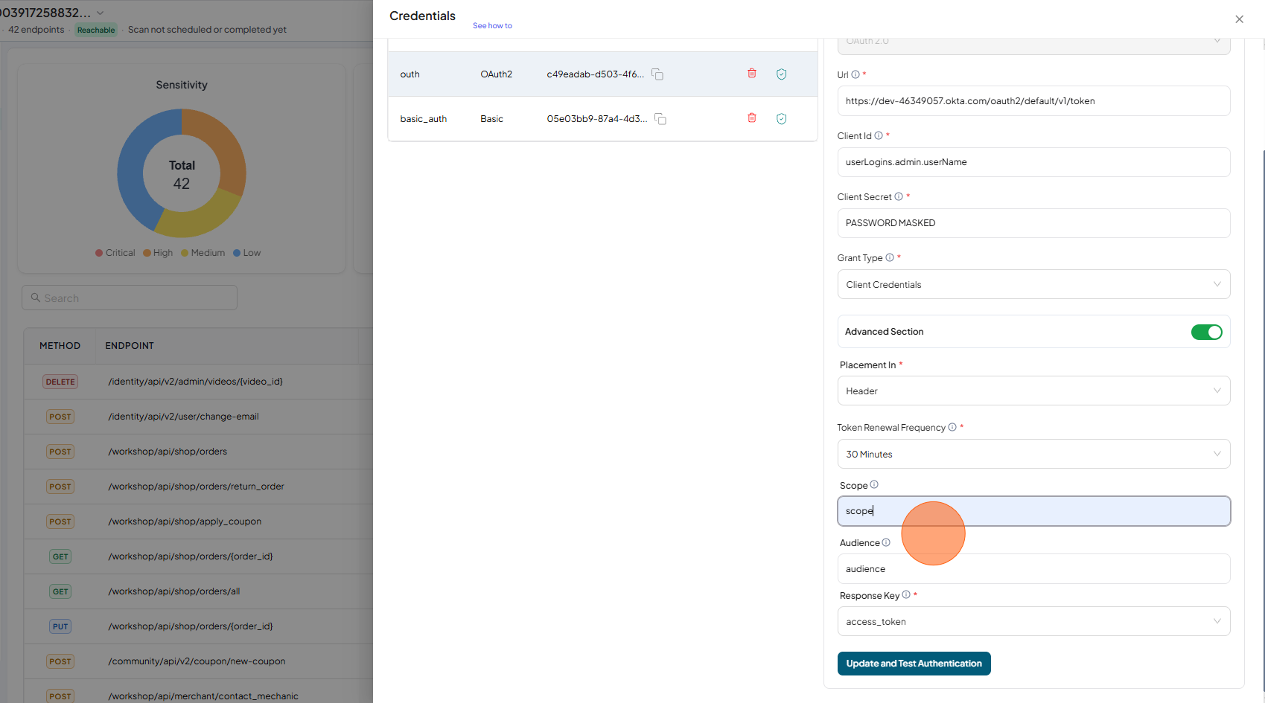Click the Low legend color dot
Viewport: 1265px width, 703px height.
tap(237, 253)
